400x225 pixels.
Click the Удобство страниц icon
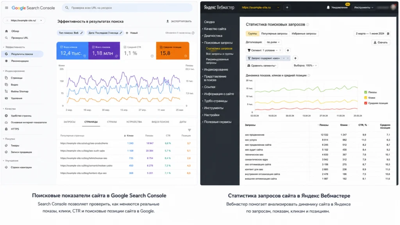coord(6,116)
